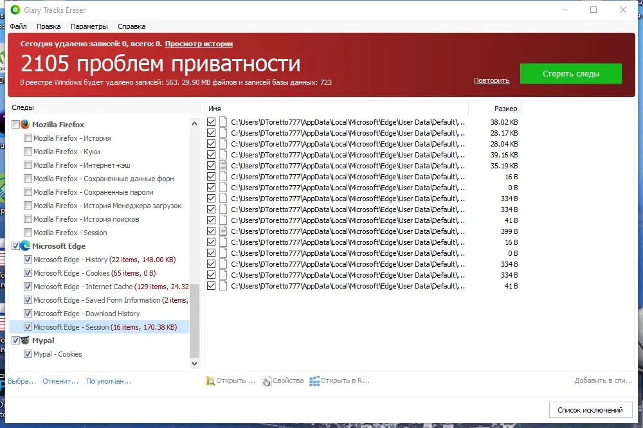
Task: Open the Просмотр истории link
Action: tap(199, 44)
